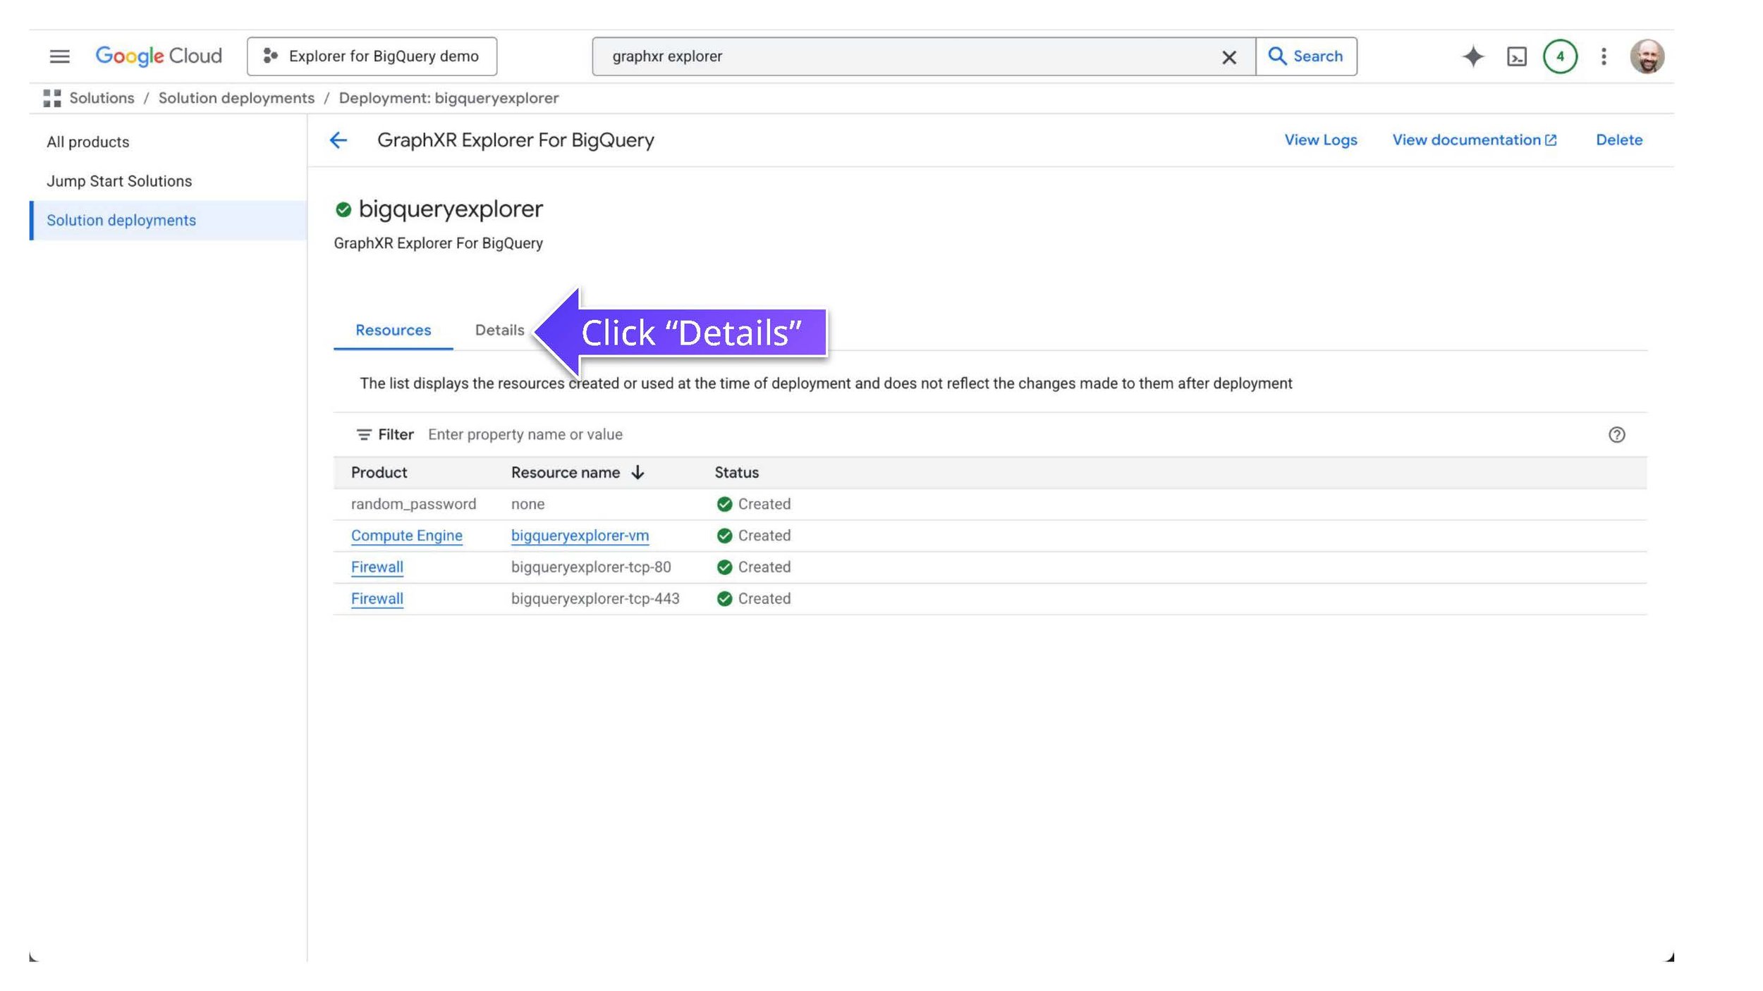Open notifications badge showing 4
The width and height of the screenshot is (1763, 991).
click(1560, 56)
